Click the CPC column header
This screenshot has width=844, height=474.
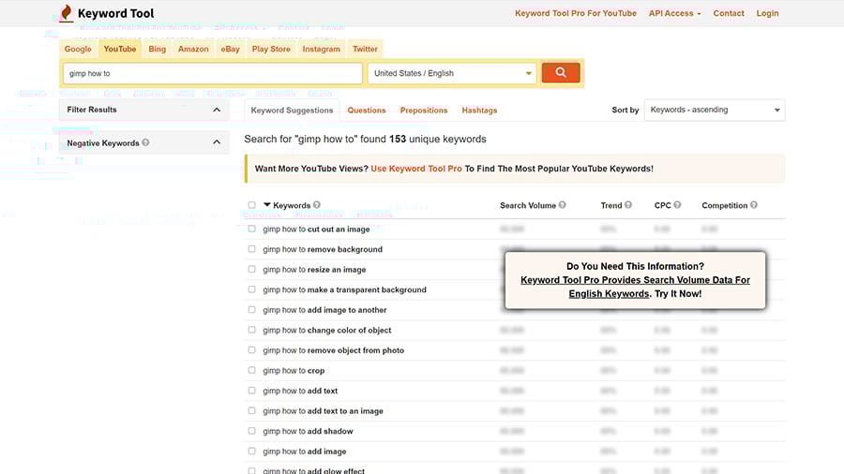pyautogui.click(x=662, y=205)
